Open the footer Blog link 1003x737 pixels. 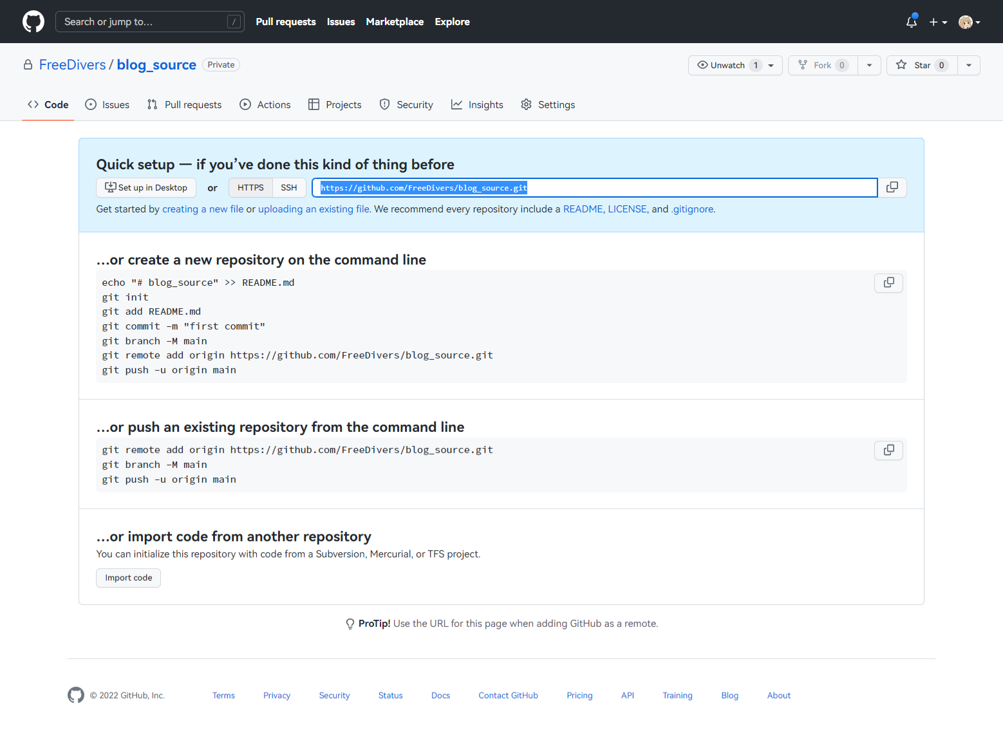click(x=729, y=695)
